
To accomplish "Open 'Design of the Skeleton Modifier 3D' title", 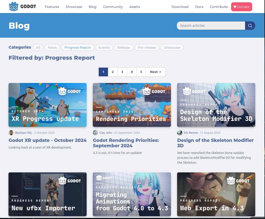I will pos(215,143).
